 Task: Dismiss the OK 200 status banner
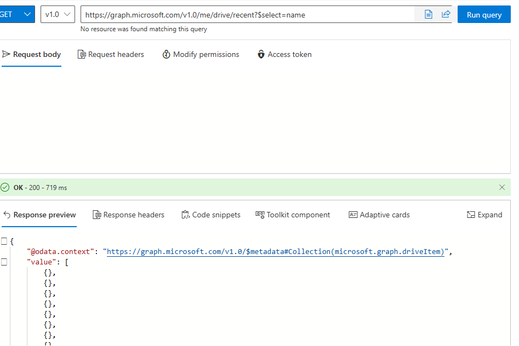tap(502, 187)
